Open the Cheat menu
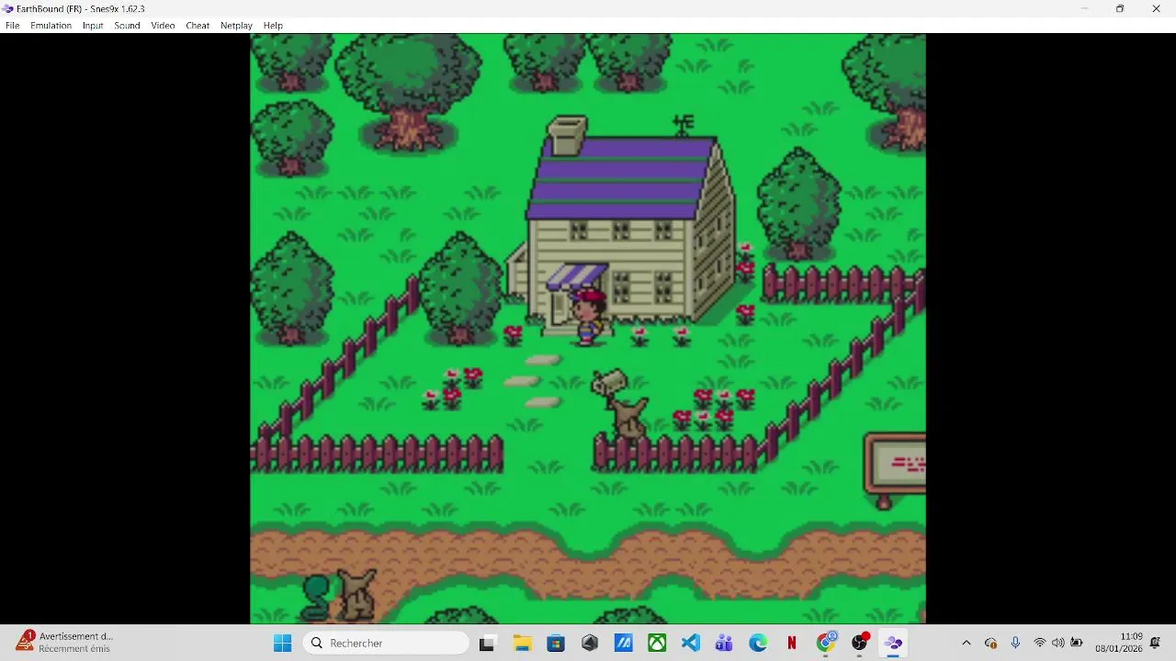 coord(198,26)
